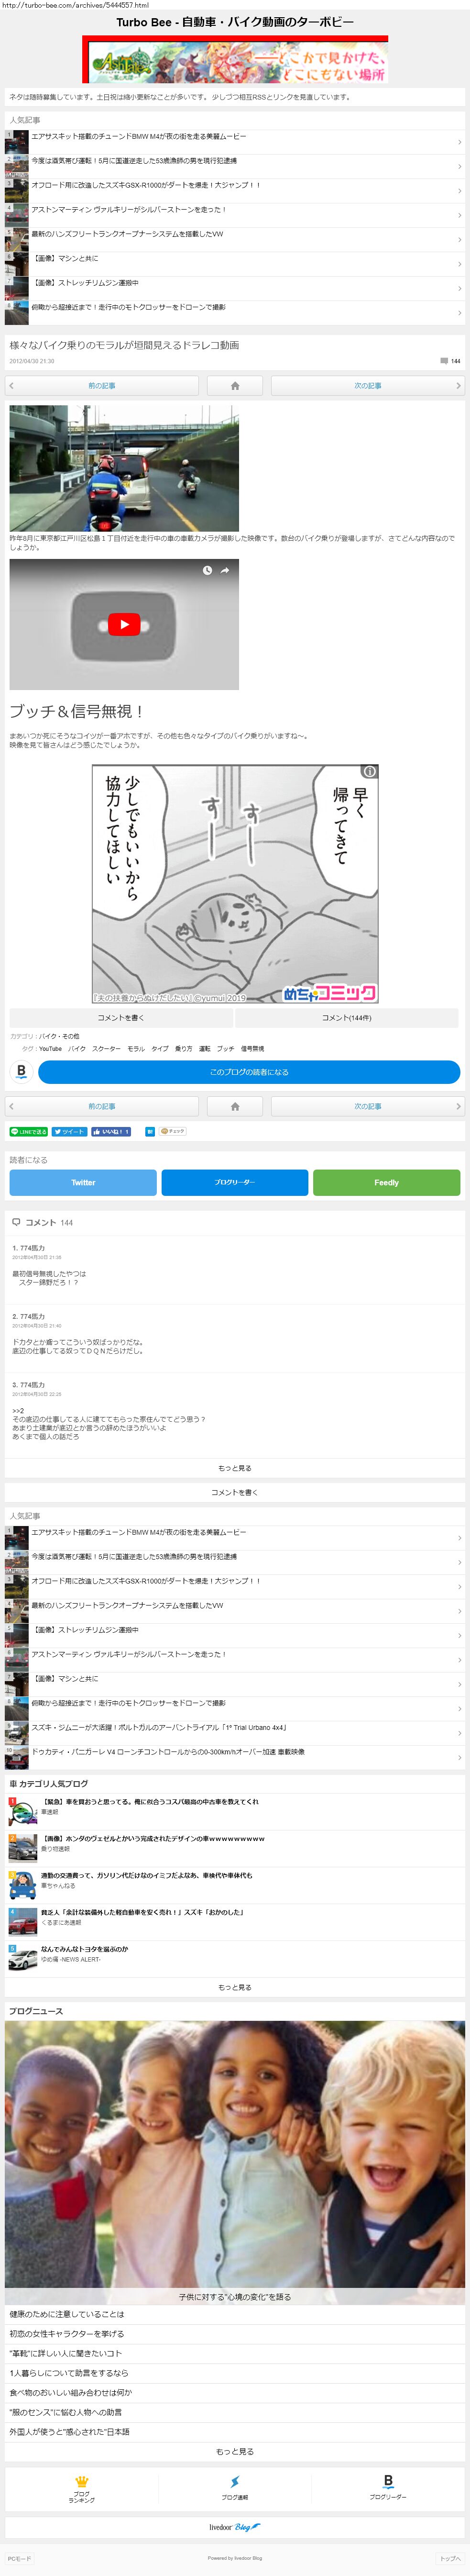
Task: Switch to PCモード in footer
Action: (19, 2558)
